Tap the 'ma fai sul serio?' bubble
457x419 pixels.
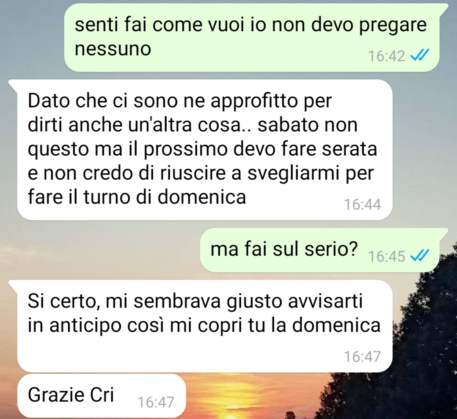[x=324, y=250]
